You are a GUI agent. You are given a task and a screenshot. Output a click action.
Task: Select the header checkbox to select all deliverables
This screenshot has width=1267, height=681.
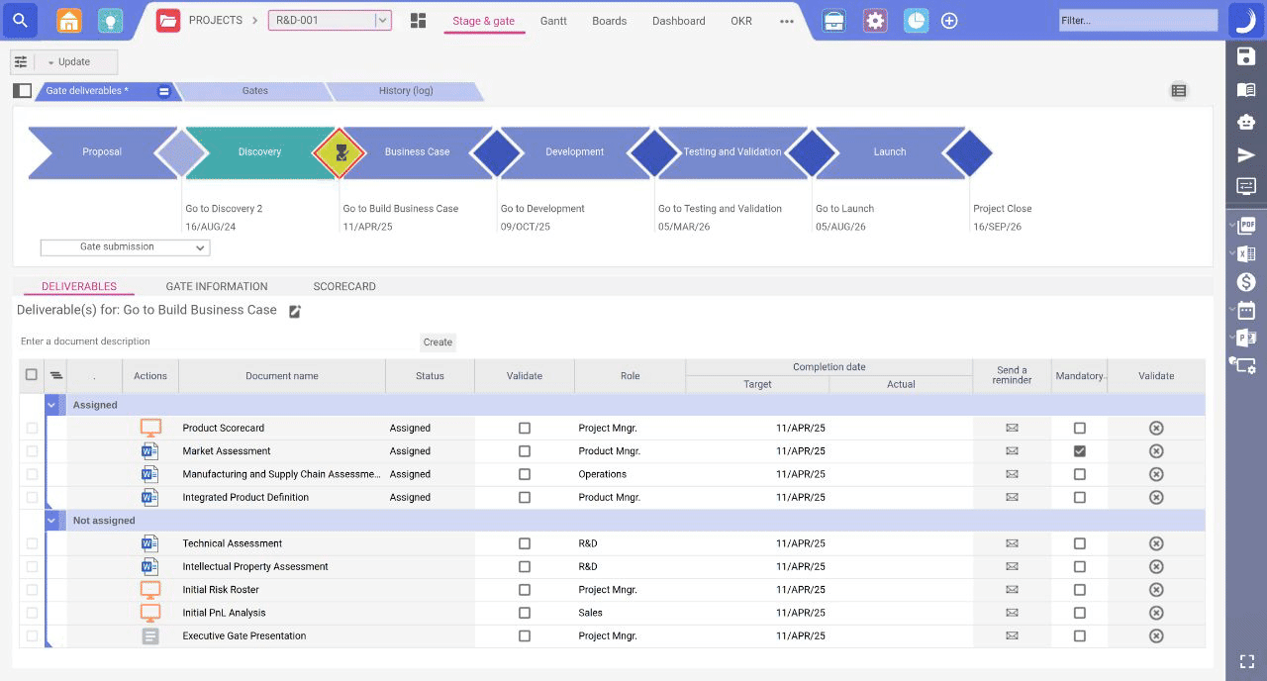pyautogui.click(x=31, y=375)
